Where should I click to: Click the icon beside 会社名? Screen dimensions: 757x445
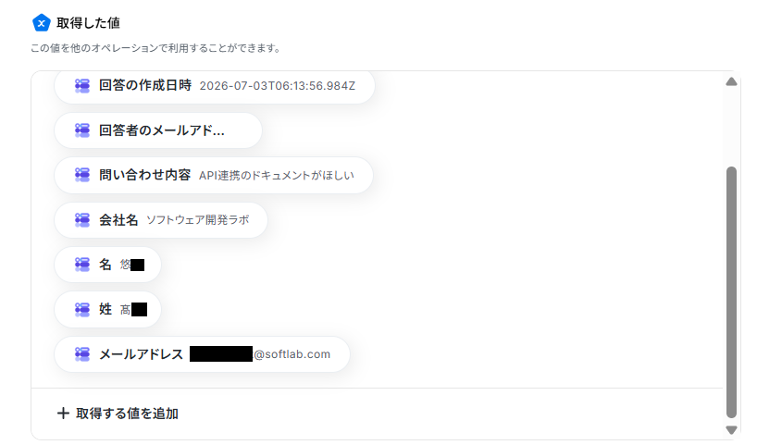(x=82, y=220)
